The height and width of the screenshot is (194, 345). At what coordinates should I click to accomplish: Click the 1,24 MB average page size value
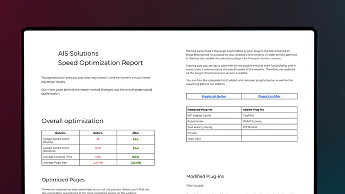coord(135,163)
